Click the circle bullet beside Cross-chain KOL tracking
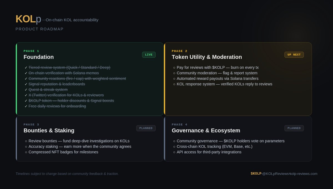Viewport: 333px width, 189px height. pyautogui.click(x=174, y=147)
